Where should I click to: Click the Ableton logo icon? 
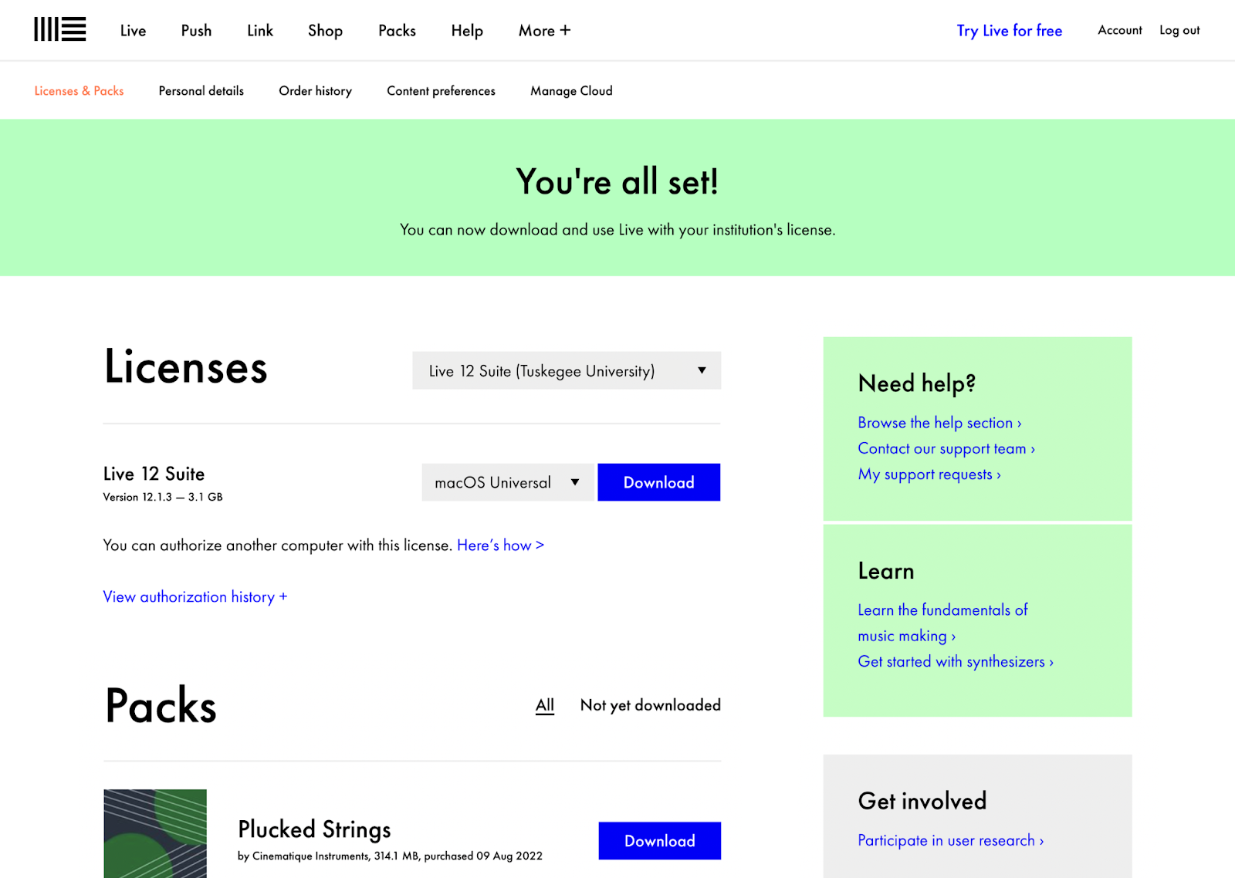pos(59,30)
